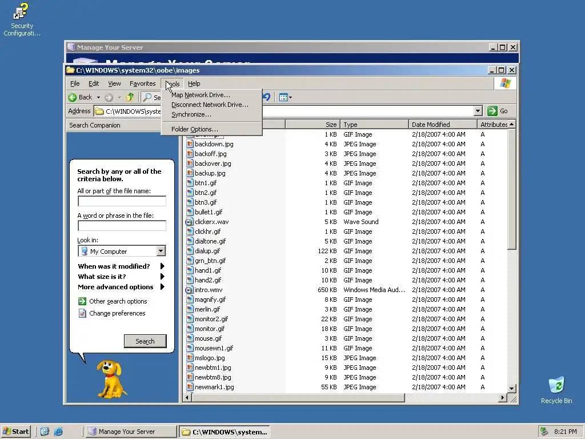Image resolution: width=585 pixels, height=439 pixels.
Task: Click the Other search options arrow icon
Action: [82, 301]
